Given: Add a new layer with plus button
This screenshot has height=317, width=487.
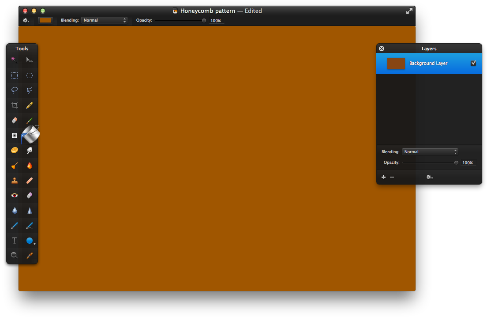Looking at the screenshot, I should [x=383, y=177].
